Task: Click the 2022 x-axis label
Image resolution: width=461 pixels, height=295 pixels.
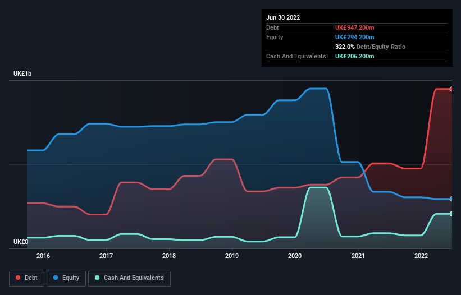Action: pyautogui.click(x=421, y=256)
